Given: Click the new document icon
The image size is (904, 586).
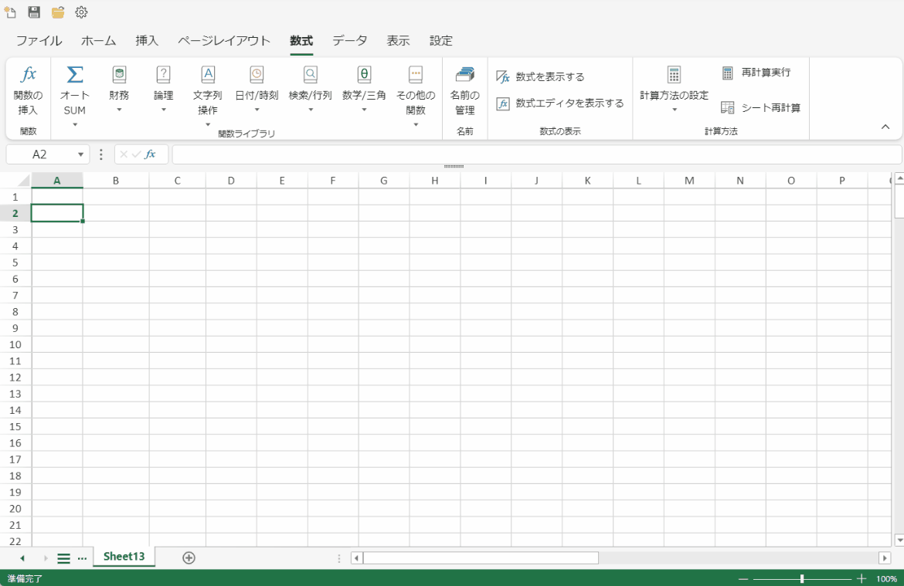Looking at the screenshot, I should pyautogui.click(x=10, y=12).
